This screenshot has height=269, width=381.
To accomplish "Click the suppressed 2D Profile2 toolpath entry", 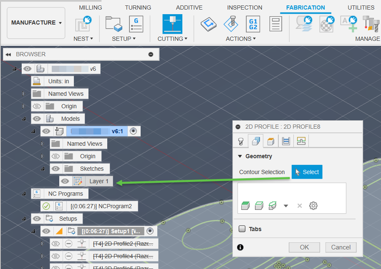I will (x=124, y=243).
